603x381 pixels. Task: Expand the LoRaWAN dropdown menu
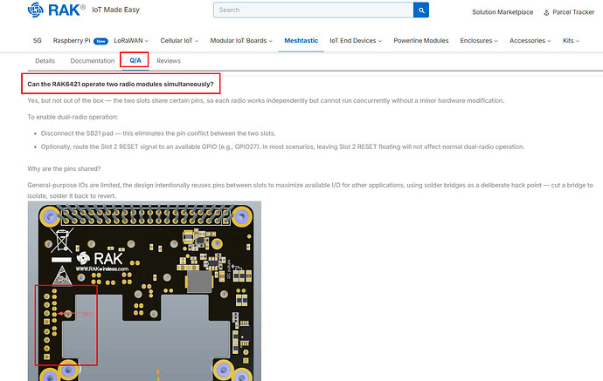(x=131, y=41)
